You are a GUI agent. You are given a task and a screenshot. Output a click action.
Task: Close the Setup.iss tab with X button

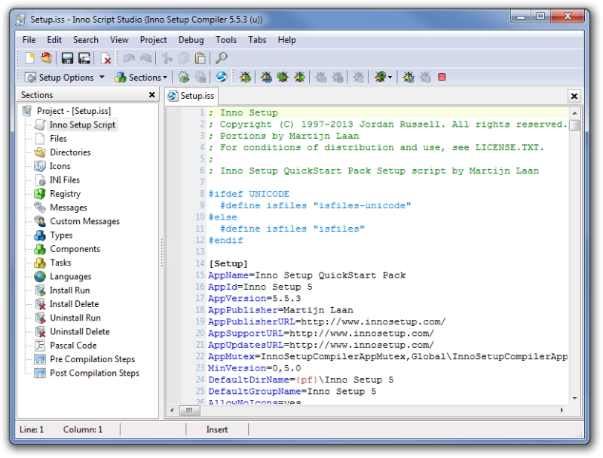(574, 97)
